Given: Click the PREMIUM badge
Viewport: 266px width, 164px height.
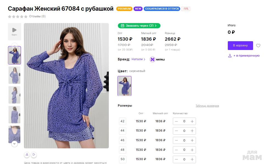Looking at the screenshot, I should click(124, 9).
